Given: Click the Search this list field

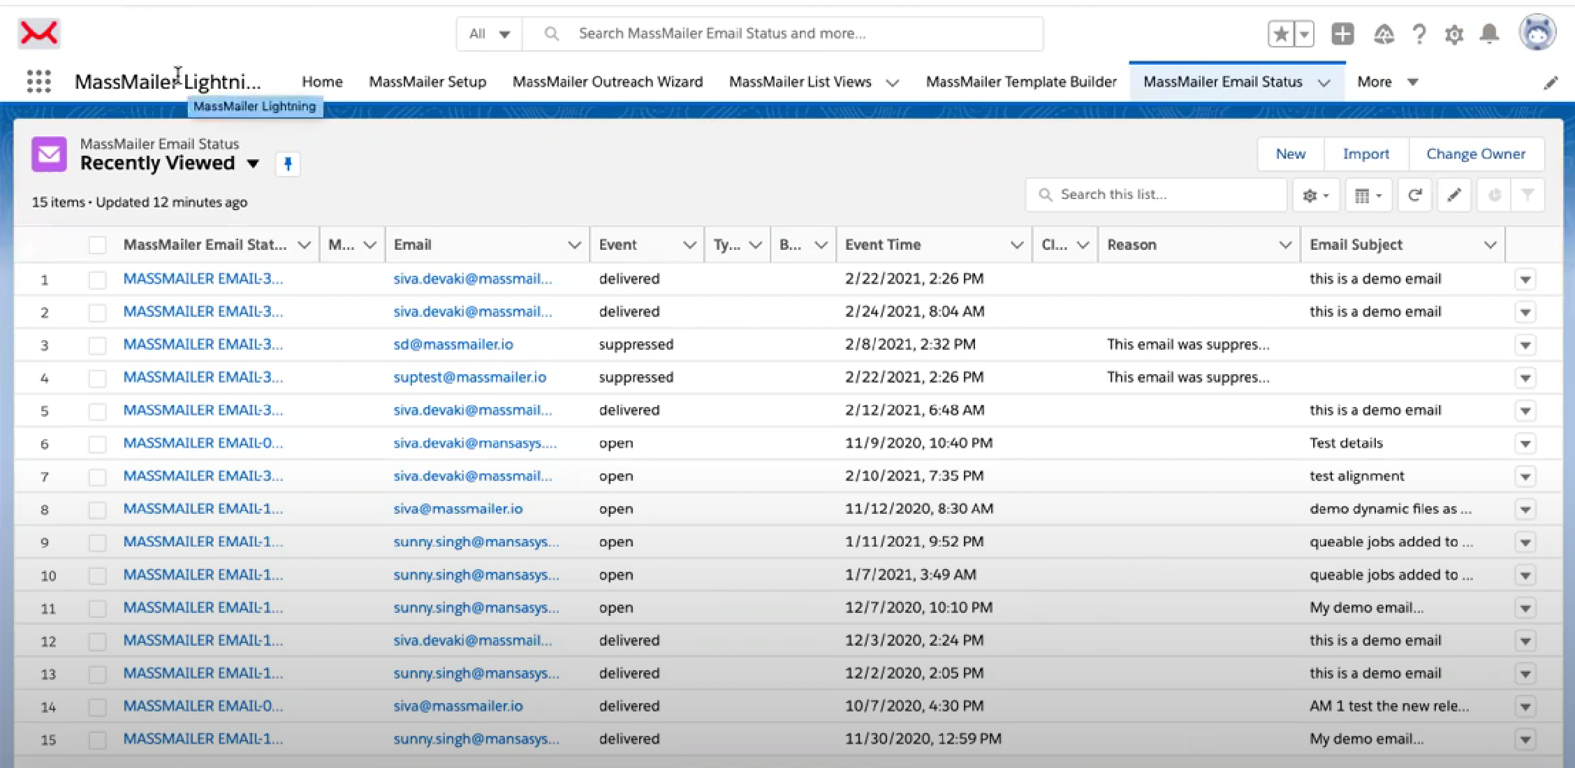Looking at the screenshot, I should click(1157, 195).
